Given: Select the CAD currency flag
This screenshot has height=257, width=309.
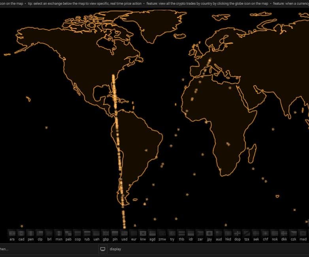Looking at the screenshot, I should (x=21, y=233).
